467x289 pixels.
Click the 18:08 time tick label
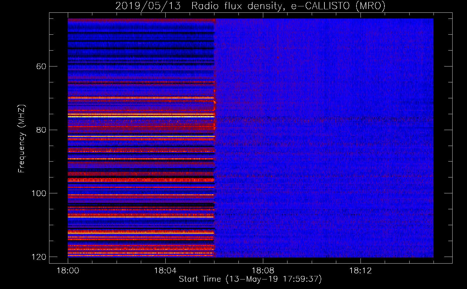(263, 271)
